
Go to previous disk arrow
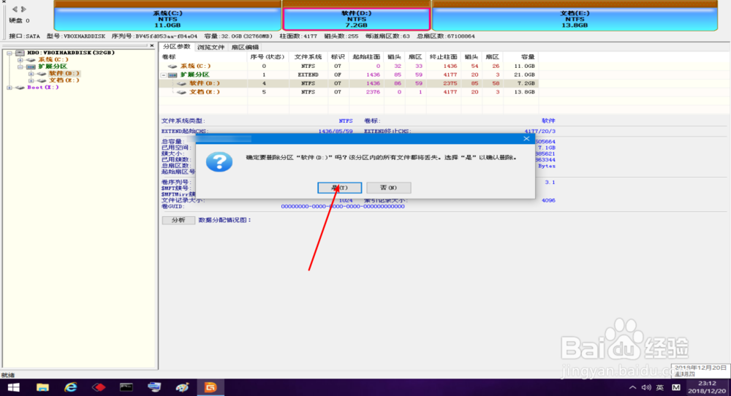click(15, 9)
